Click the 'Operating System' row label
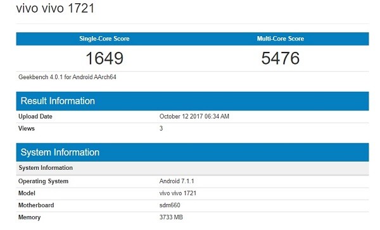Viewport: 380px width, 230px height. [x=43, y=181]
